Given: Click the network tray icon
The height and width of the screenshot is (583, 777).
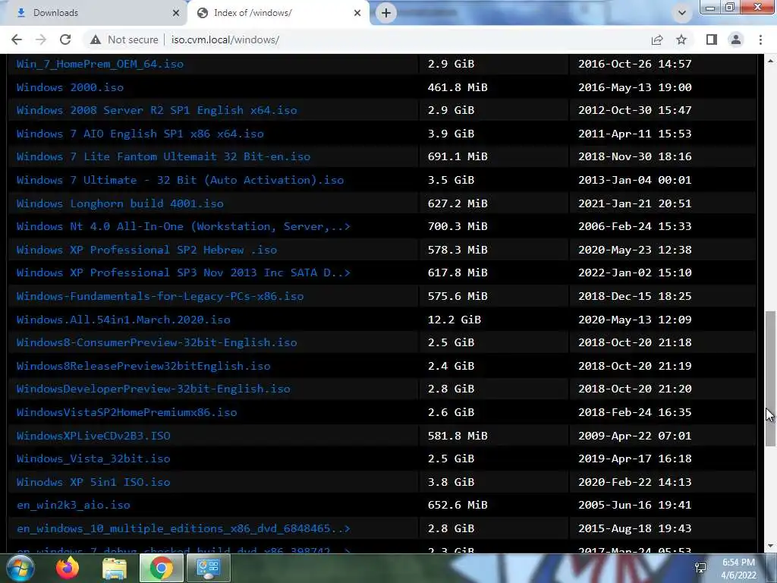Looking at the screenshot, I should click(x=700, y=568).
